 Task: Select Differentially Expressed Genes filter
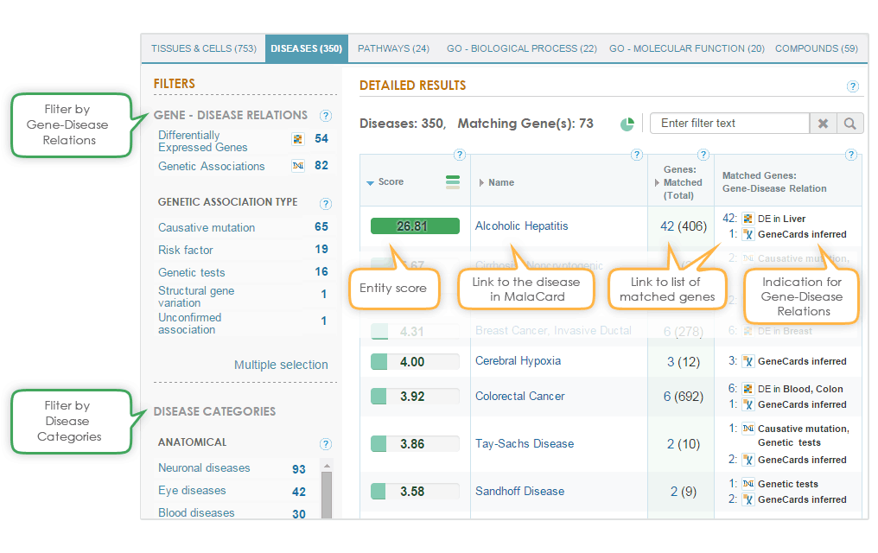pyautogui.click(x=202, y=142)
